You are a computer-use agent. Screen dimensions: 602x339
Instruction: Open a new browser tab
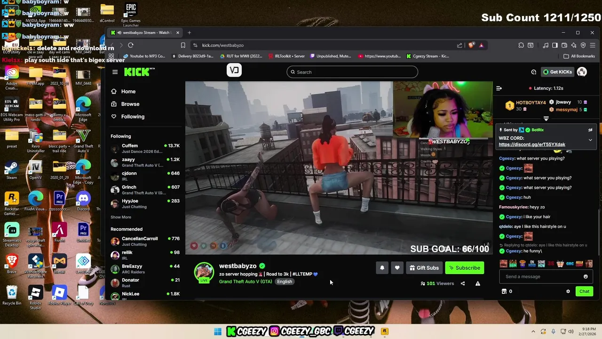[189, 32]
